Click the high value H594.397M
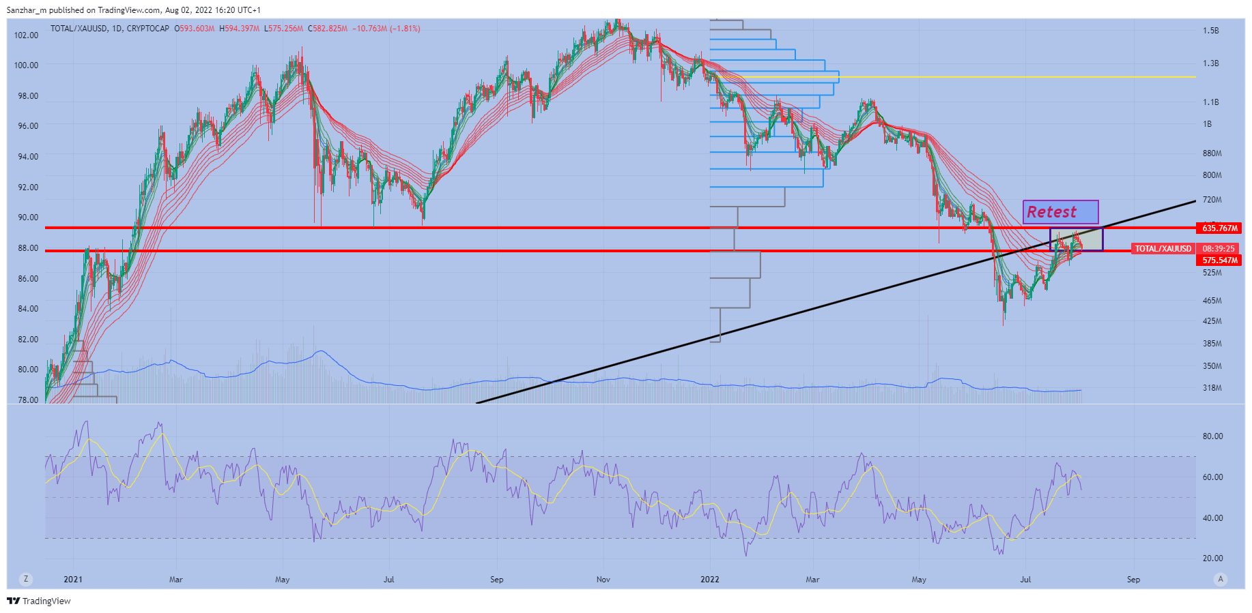Viewport: 1252px width, 613px height. (239, 29)
